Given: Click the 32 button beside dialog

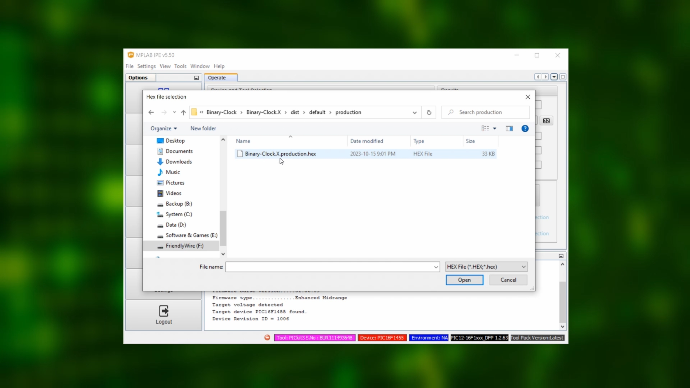Looking at the screenshot, I should pyautogui.click(x=546, y=121).
